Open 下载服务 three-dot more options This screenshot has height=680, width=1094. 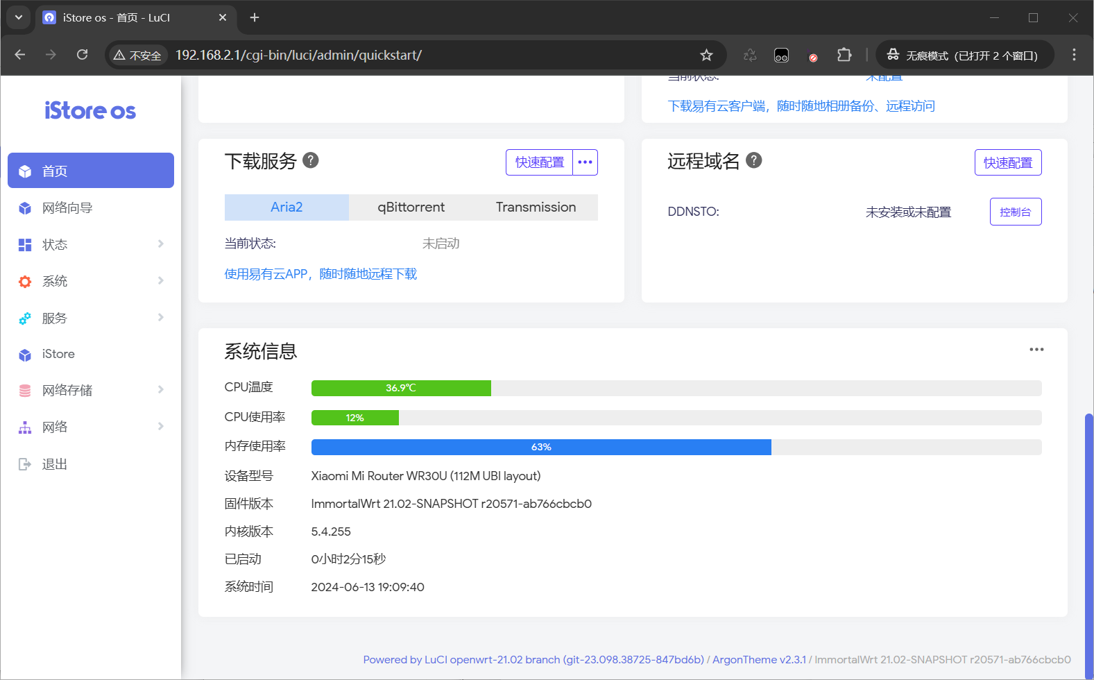(586, 162)
